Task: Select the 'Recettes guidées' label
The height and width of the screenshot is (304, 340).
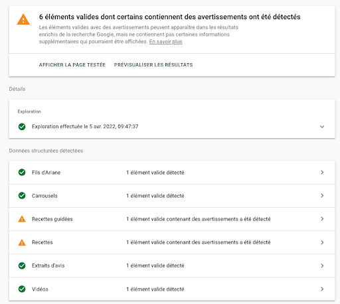Action: [x=52, y=219]
